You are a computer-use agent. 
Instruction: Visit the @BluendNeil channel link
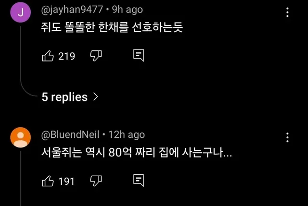71,134
